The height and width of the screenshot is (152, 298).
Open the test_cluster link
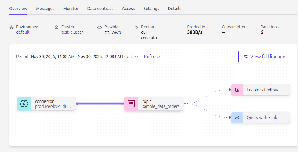72,32
